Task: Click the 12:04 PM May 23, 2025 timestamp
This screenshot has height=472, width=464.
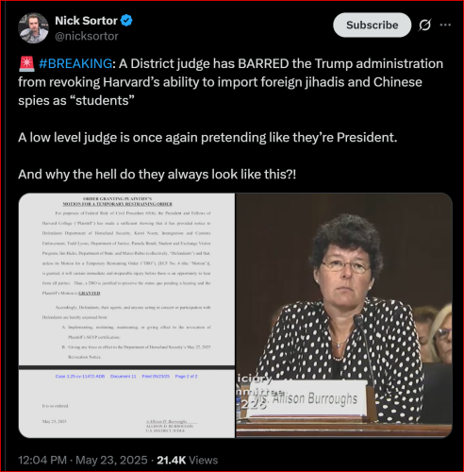Action: tap(83, 460)
